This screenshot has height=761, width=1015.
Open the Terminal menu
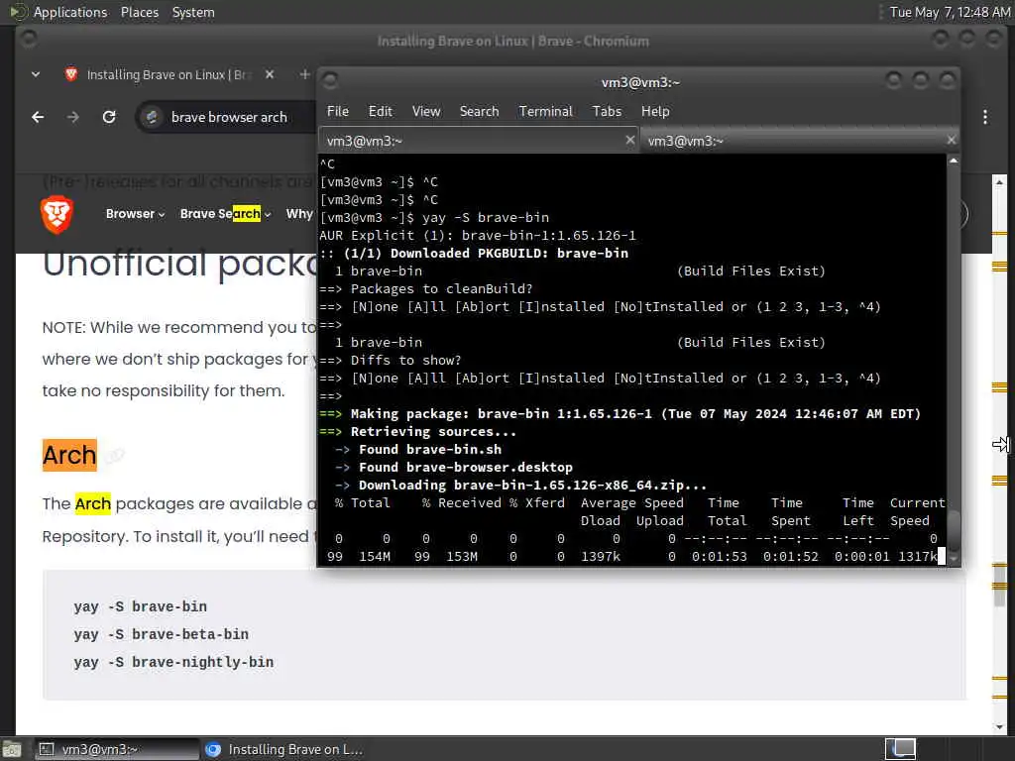tap(546, 111)
